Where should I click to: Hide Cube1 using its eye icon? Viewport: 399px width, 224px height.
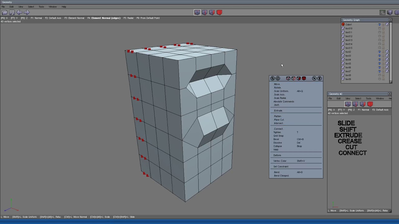click(379, 25)
